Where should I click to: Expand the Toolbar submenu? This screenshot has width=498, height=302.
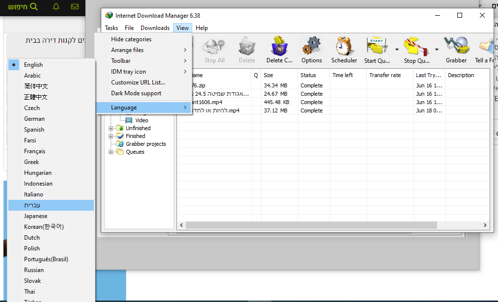(144, 60)
